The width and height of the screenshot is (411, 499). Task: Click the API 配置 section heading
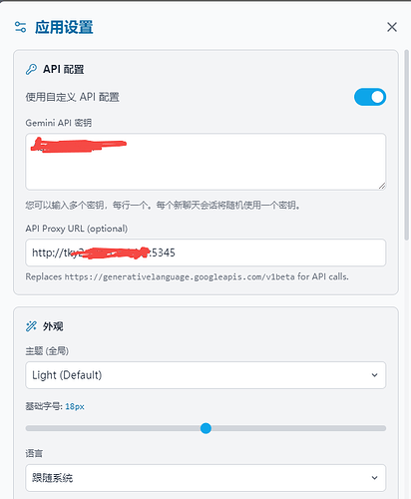63,69
